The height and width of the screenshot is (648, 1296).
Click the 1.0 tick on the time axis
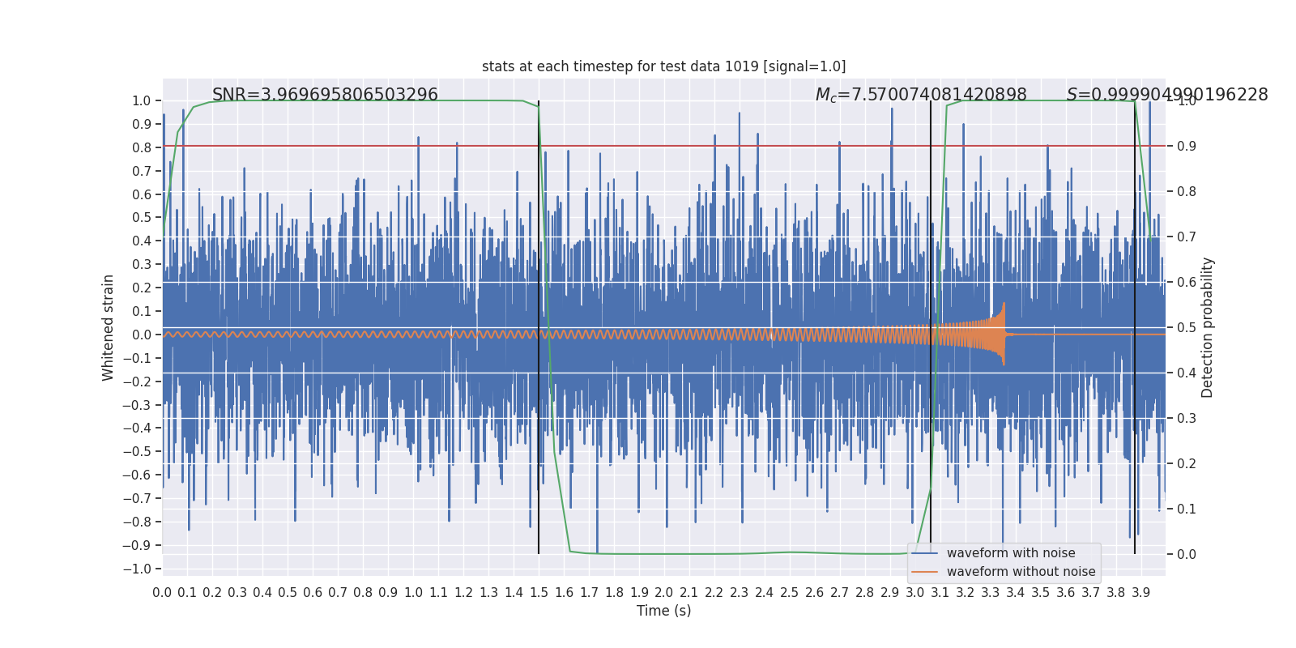pyautogui.click(x=413, y=593)
